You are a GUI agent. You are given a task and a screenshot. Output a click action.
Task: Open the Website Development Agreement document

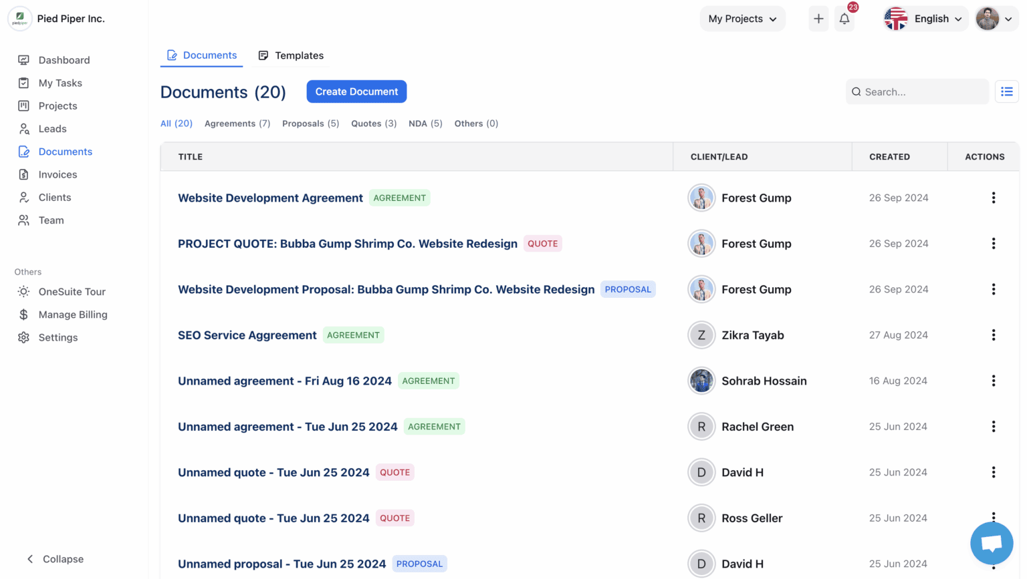pyautogui.click(x=270, y=198)
